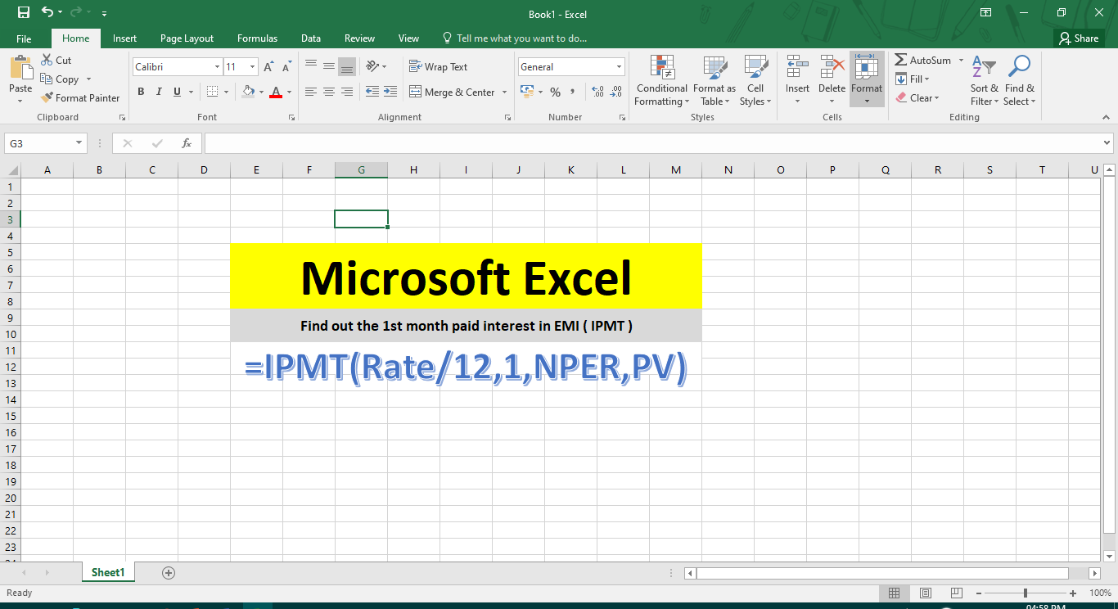Click the Delete cells icon
The height and width of the screenshot is (609, 1118).
coord(832,67)
